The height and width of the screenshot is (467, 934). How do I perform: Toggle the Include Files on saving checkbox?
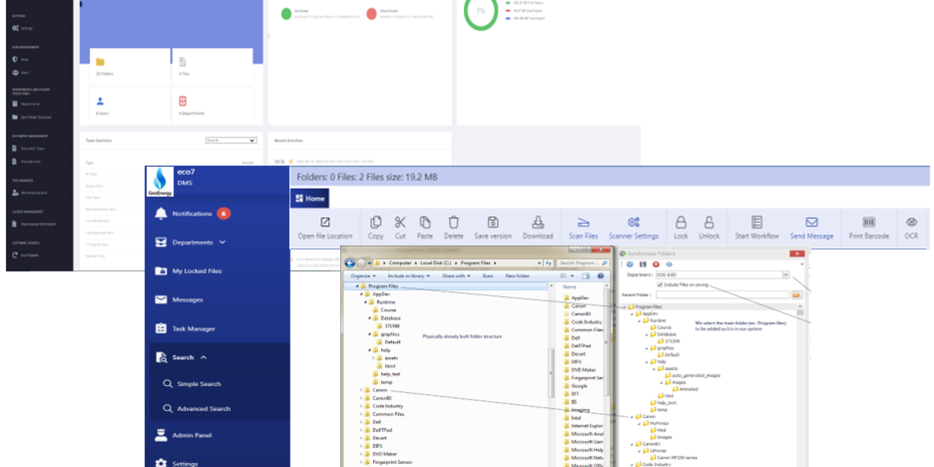659,285
